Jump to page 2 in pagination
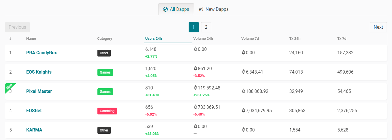Viewport: 392px width, 140px height. 206,27
